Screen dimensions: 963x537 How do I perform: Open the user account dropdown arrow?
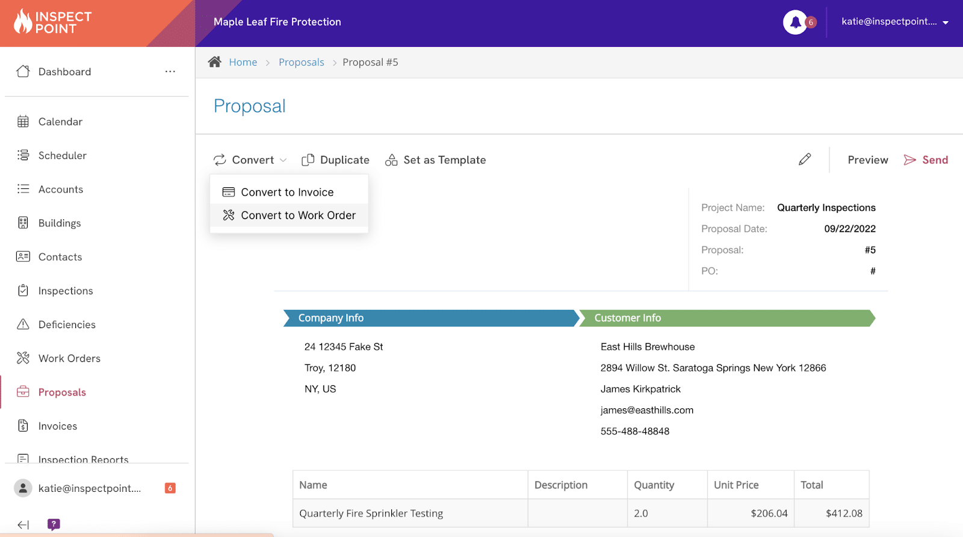(x=946, y=22)
